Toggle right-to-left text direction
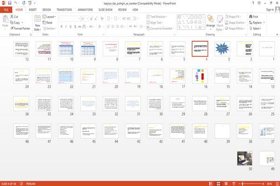This screenshot has width=280, height=186. [x=135, y=27]
